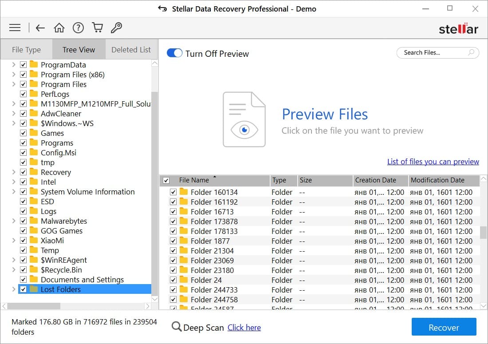
Task: Expand the ProgramData tree node
Action: coord(13,64)
